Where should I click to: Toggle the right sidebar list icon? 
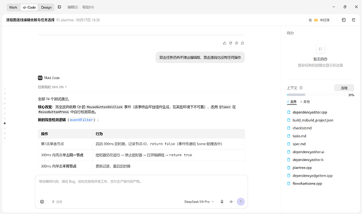point(354,20)
